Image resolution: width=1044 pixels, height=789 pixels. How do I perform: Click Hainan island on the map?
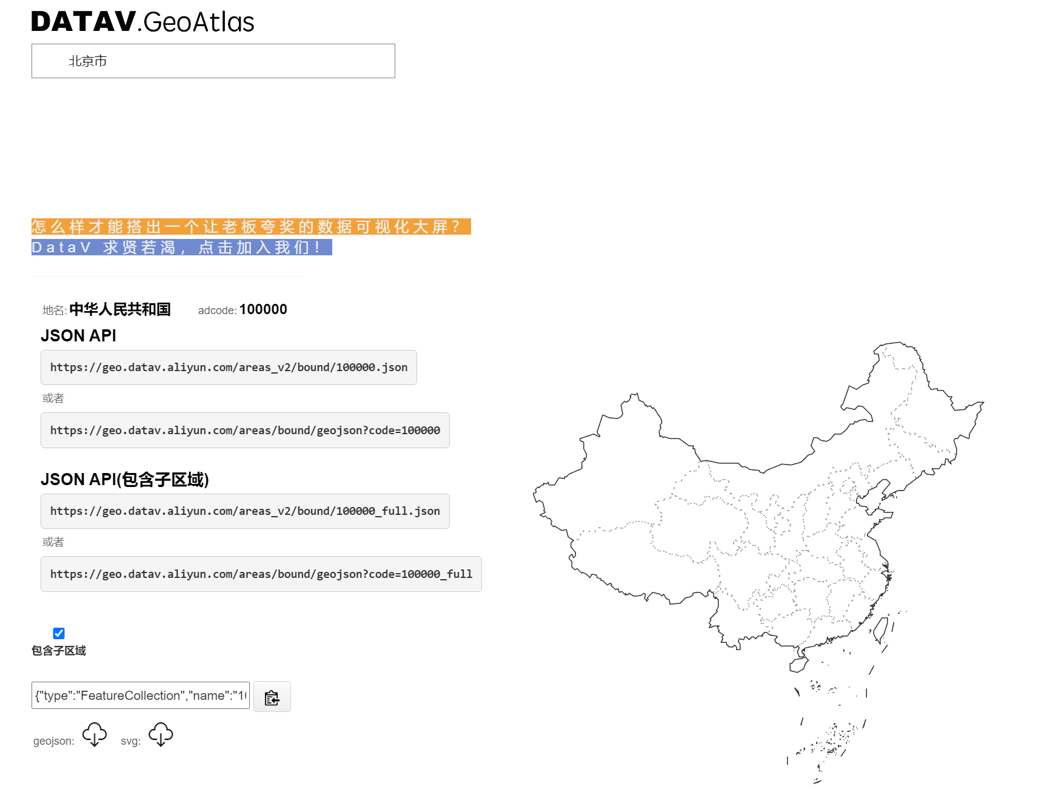point(798,665)
